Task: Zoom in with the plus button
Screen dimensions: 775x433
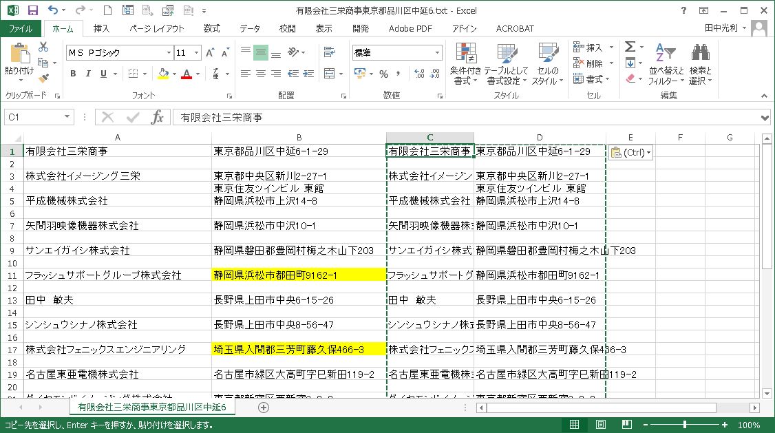Action: point(724,425)
